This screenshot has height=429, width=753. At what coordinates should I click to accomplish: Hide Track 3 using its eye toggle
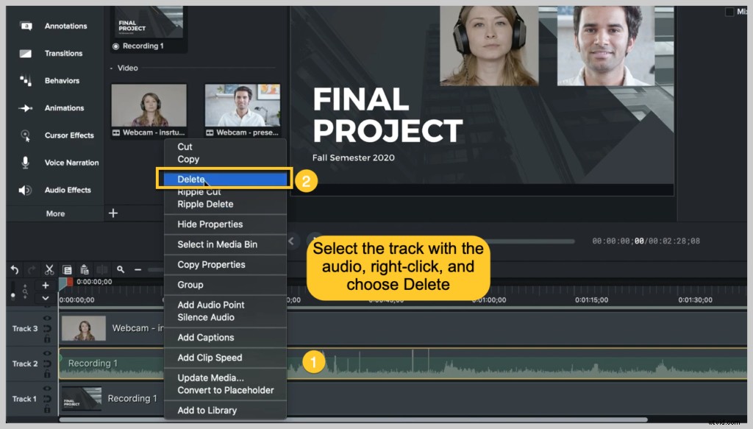(x=48, y=318)
